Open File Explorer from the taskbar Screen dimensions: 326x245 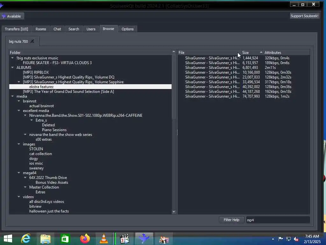click(45, 239)
